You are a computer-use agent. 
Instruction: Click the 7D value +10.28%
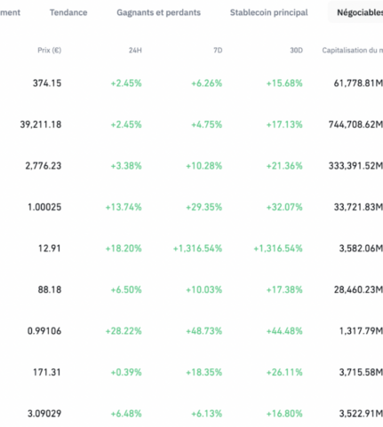pos(204,166)
